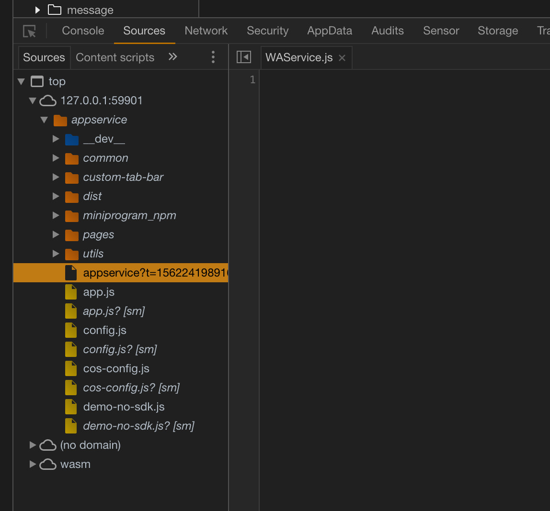
Task: Open demo-no-sdk.js? [sm] source map file
Action: tap(138, 425)
